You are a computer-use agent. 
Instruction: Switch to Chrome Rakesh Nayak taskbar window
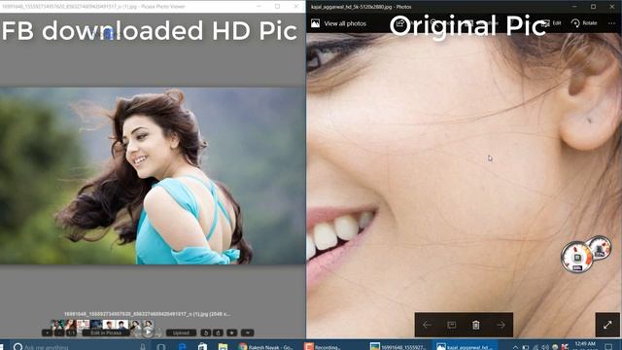[266, 347]
